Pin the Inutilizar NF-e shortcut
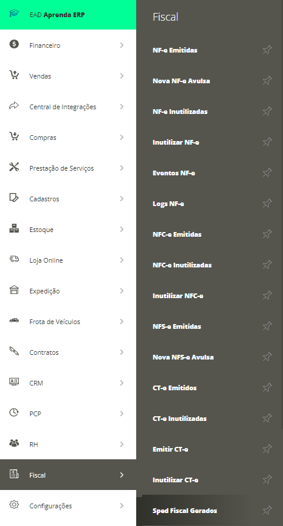The image size is (283, 526). point(267,142)
